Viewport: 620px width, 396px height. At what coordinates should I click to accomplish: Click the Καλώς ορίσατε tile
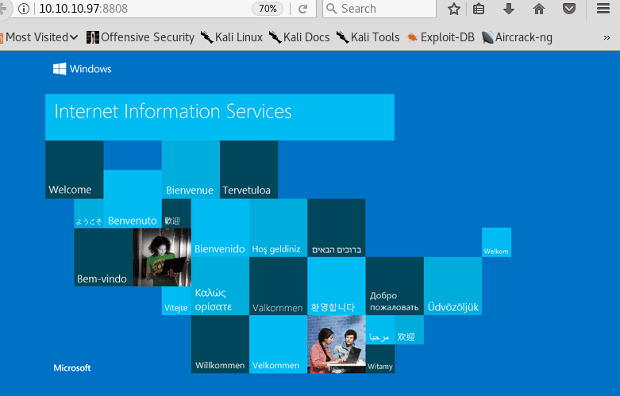pos(220,286)
